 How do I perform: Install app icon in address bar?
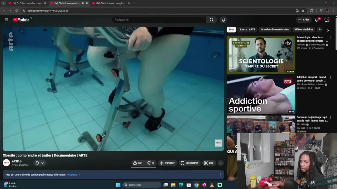point(297,10)
